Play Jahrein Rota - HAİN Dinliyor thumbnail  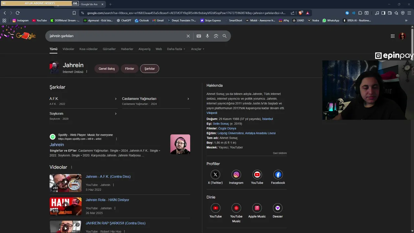[x=65, y=206]
